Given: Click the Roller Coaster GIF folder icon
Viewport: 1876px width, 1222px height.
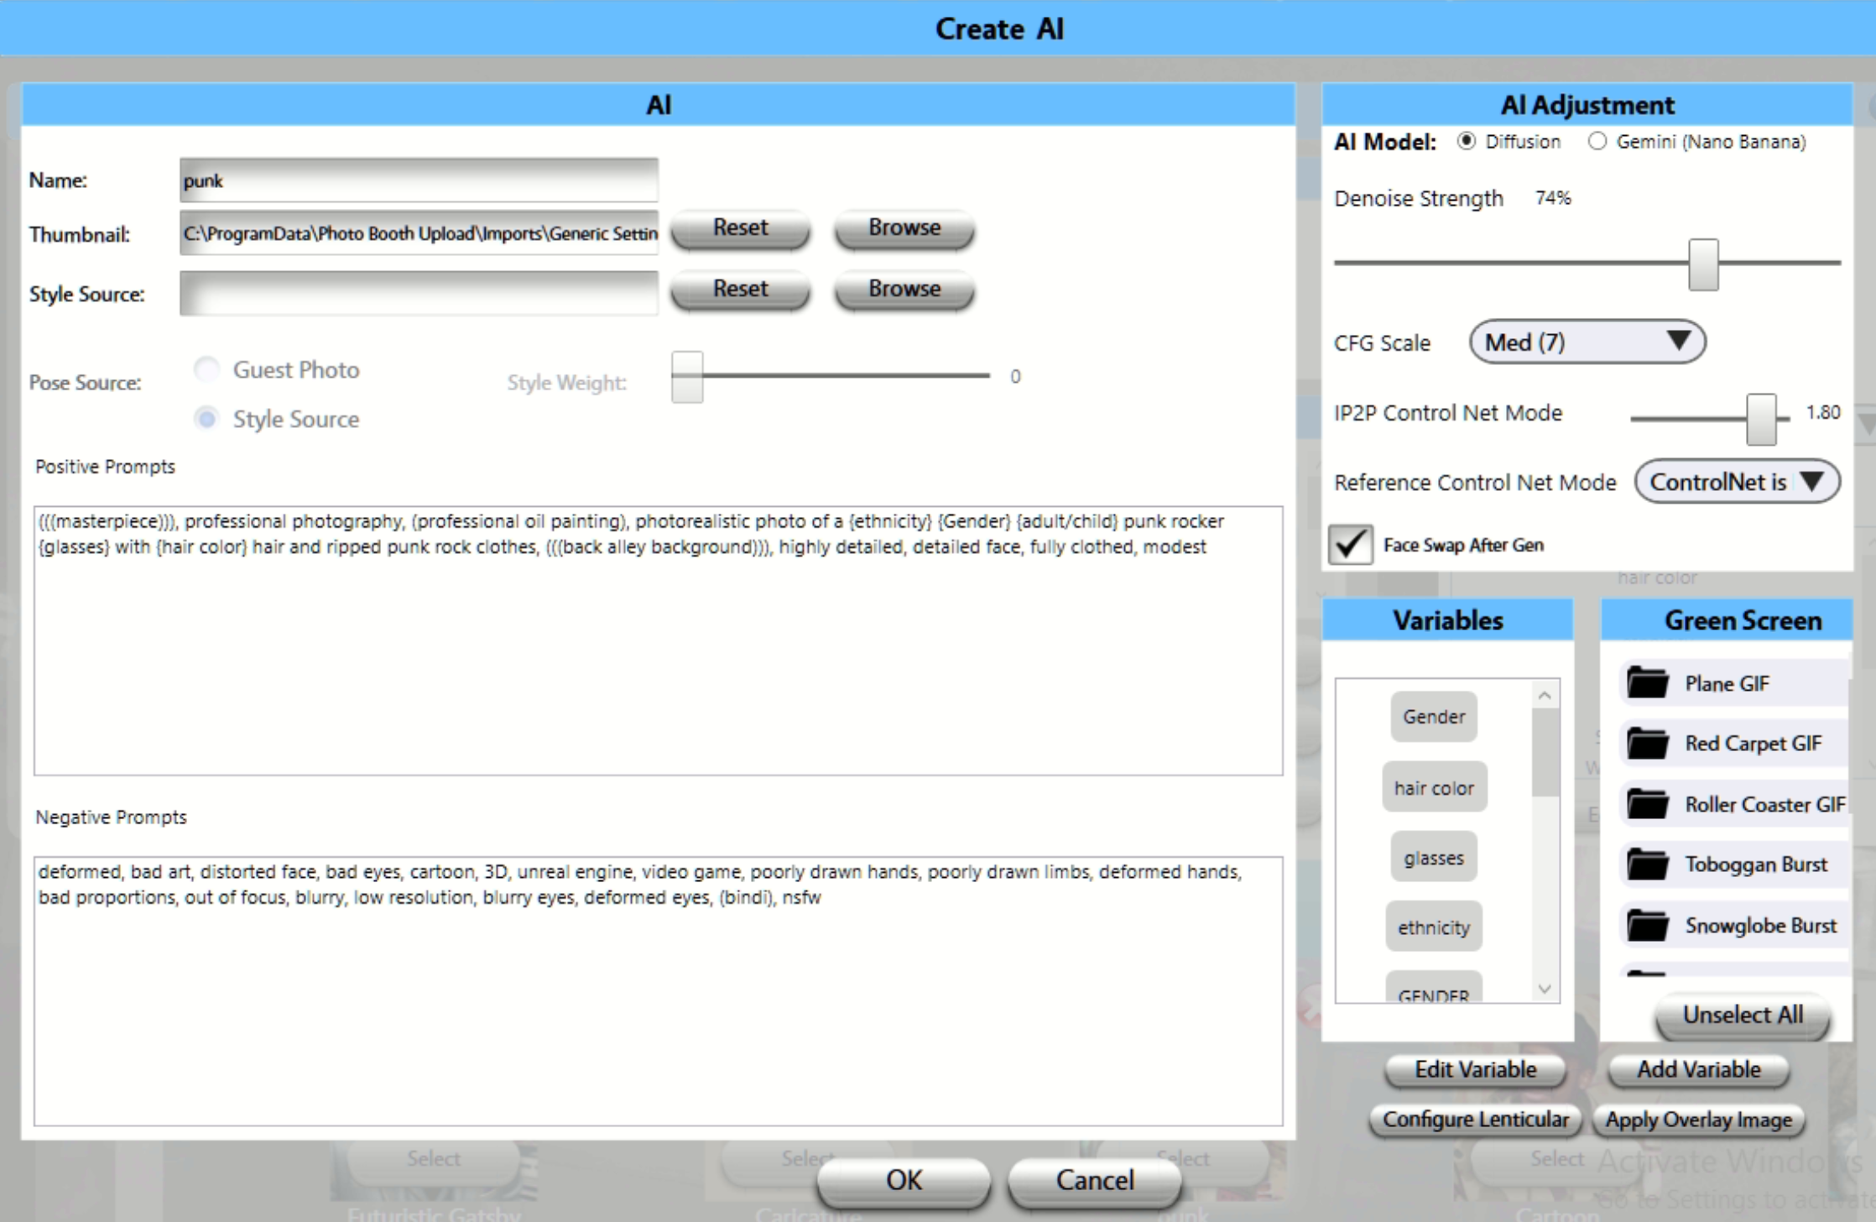Looking at the screenshot, I should (1647, 804).
